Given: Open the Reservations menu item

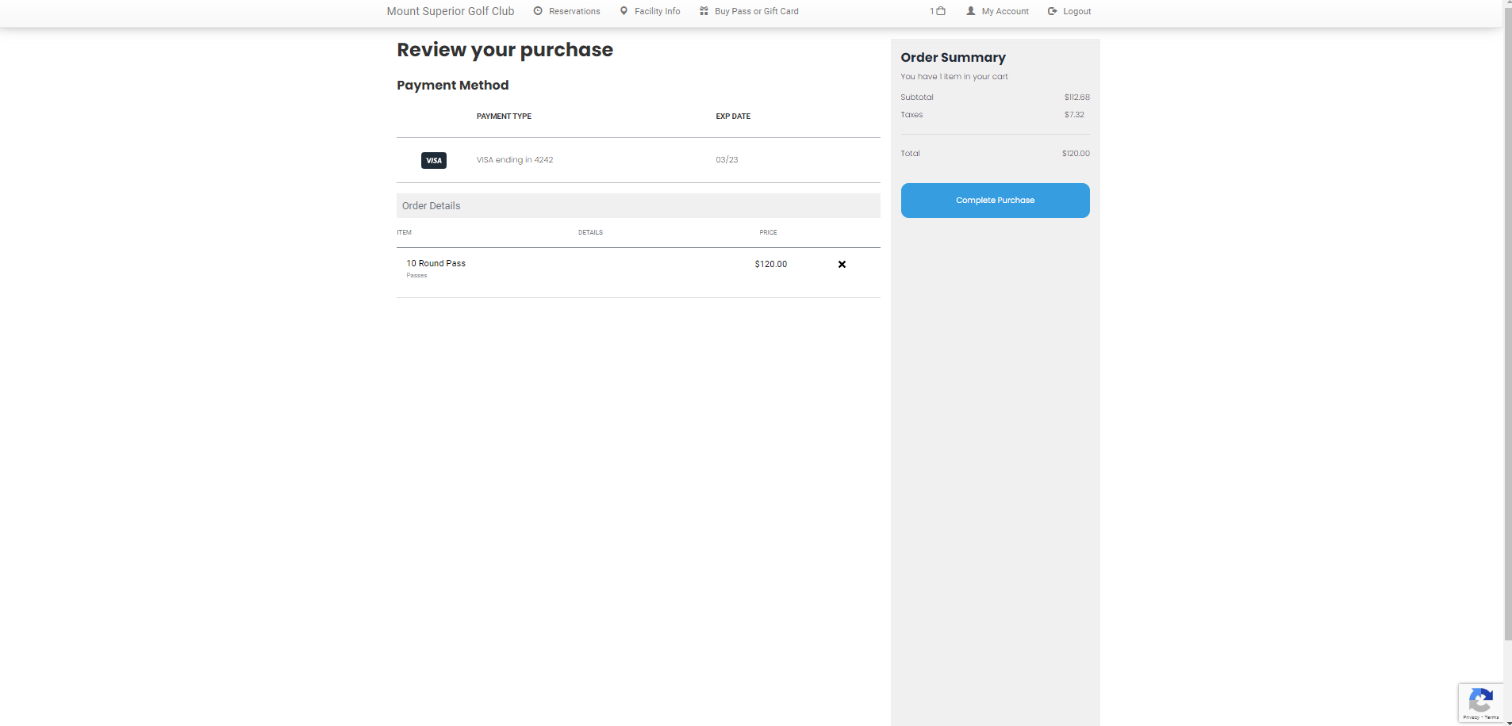Looking at the screenshot, I should coord(574,11).
